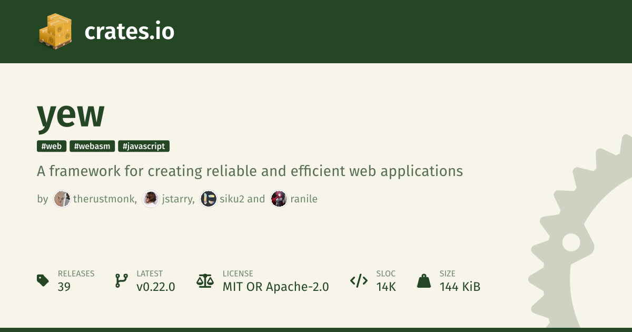Open therustmonk author profile name
The width and height of the screenshot is (632, 332).
click(x=104, y=199)
